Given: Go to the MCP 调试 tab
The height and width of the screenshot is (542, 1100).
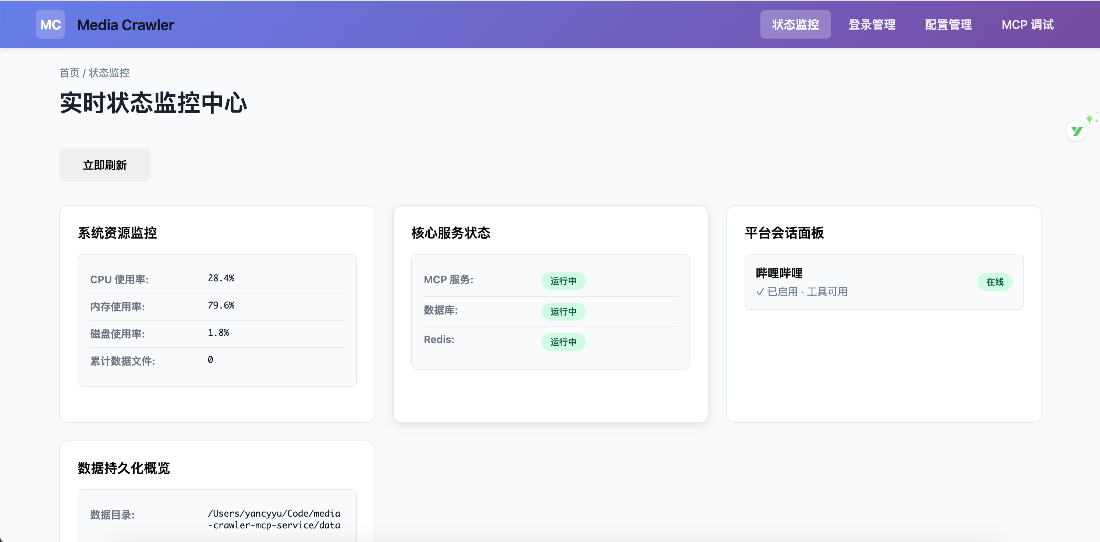Looking at the screenshot, I should pos(1027,24).
